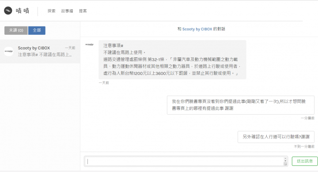318x172 pixels.
Task: Click the message box scroll-up arrow
Action: [285, 159]
